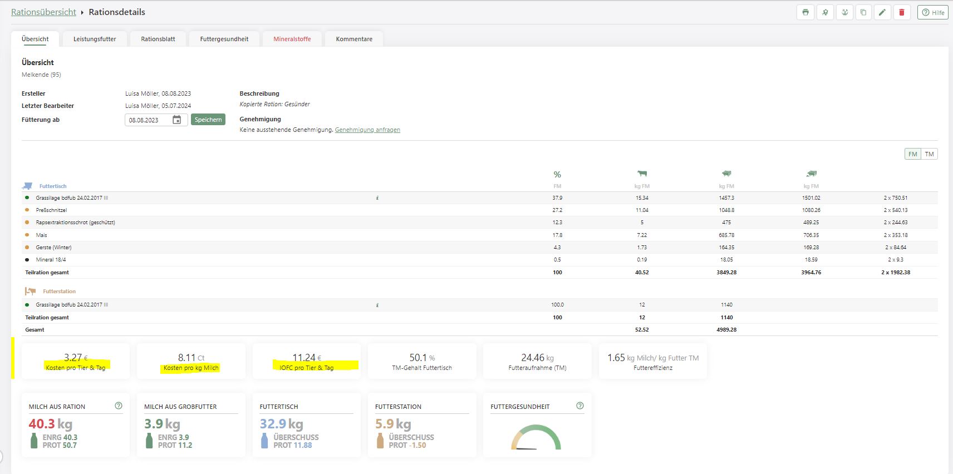Screen dimensions: 953x474
Task: Click the green bottle icon in Milch aus Ration
Action: coord(33,441)
